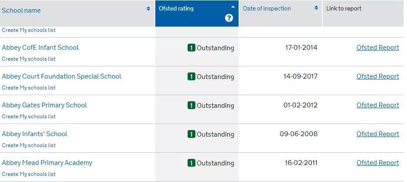Open Abbey Infants' School page
407x182 pixels.
[34, 134]
